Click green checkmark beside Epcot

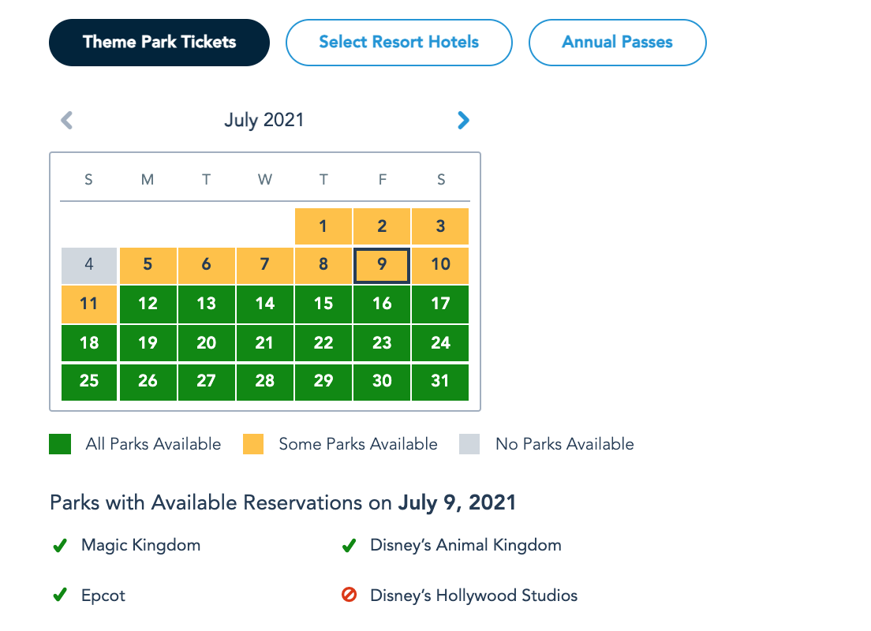pyautogui.click(x=59, y=596)
